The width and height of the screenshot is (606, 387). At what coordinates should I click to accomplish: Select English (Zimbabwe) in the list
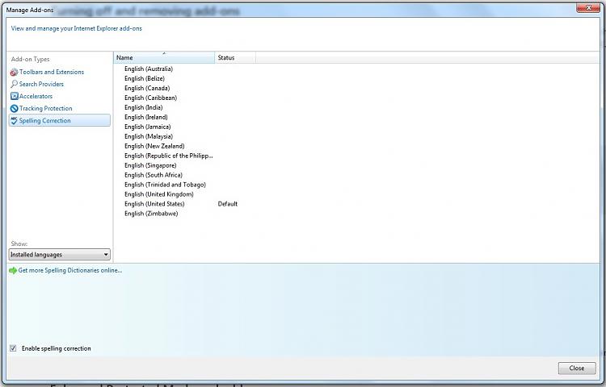(151, 214)
